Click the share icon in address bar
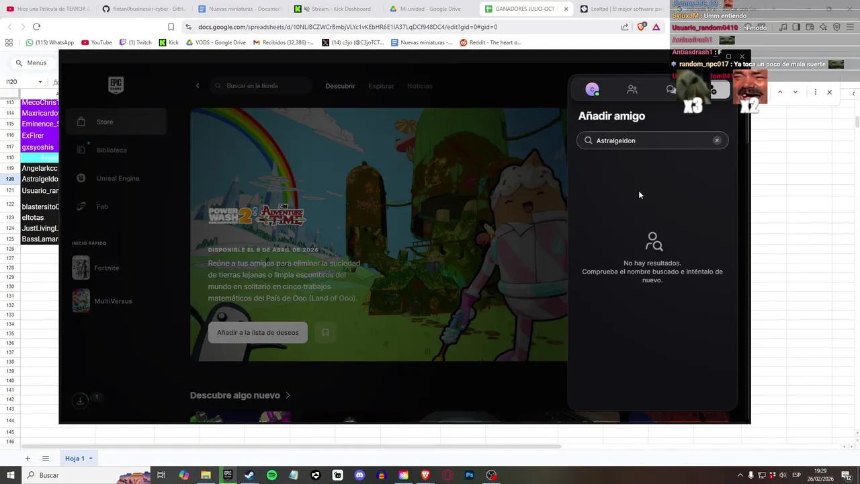Image resolution: width=860 pixels, height=484 pixels. click(x=625, y=27)
